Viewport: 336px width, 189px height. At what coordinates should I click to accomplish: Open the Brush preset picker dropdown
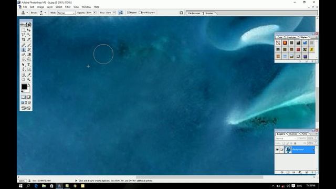(x=45, y=13)
